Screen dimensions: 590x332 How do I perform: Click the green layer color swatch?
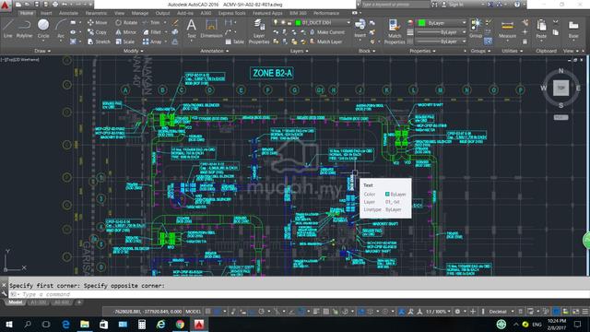tap(299, 22)
